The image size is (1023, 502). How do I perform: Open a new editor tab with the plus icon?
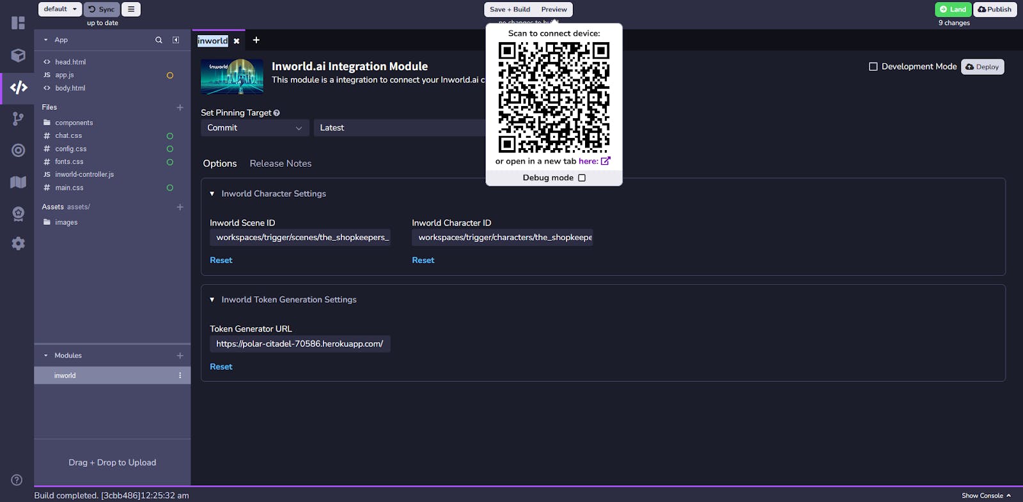click(x=256, y=40)
